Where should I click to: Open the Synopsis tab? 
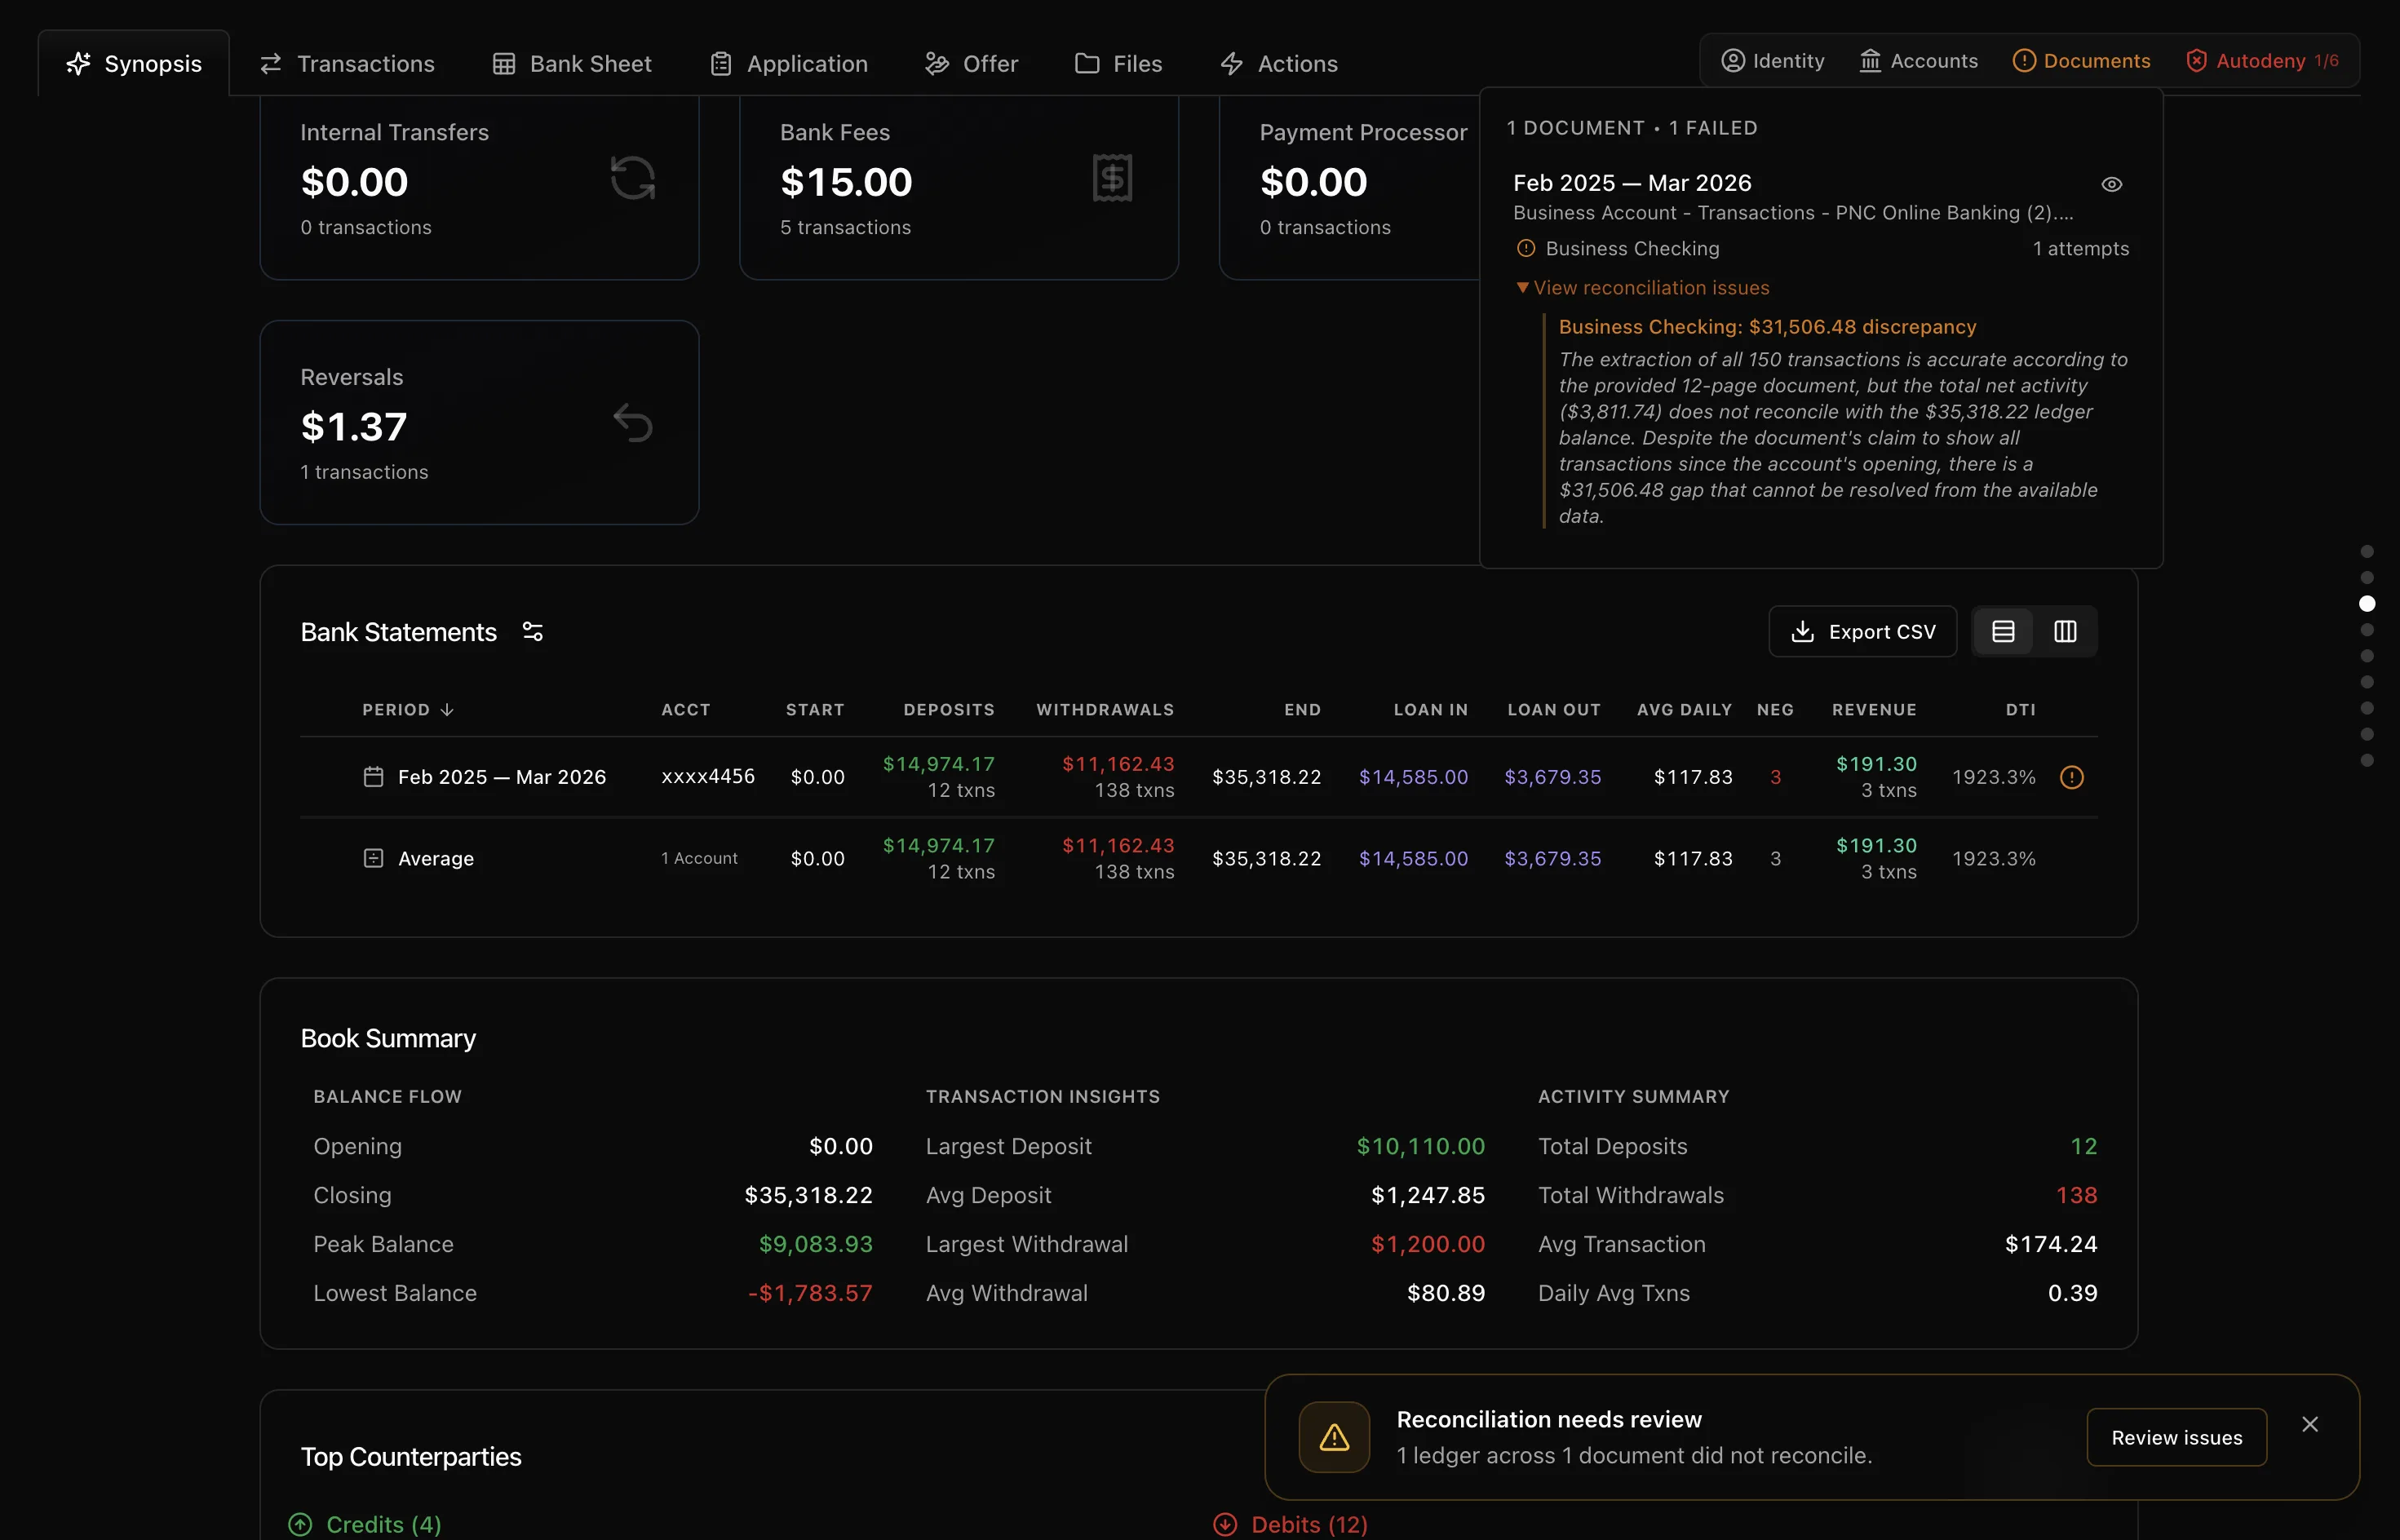pyautogui.click(x=134, y=63)
